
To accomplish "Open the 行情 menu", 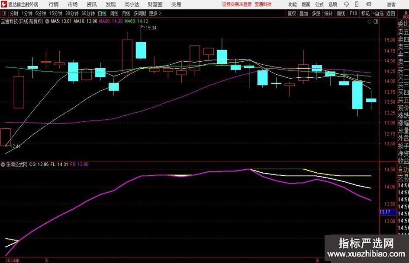I will tap(54, 4).
